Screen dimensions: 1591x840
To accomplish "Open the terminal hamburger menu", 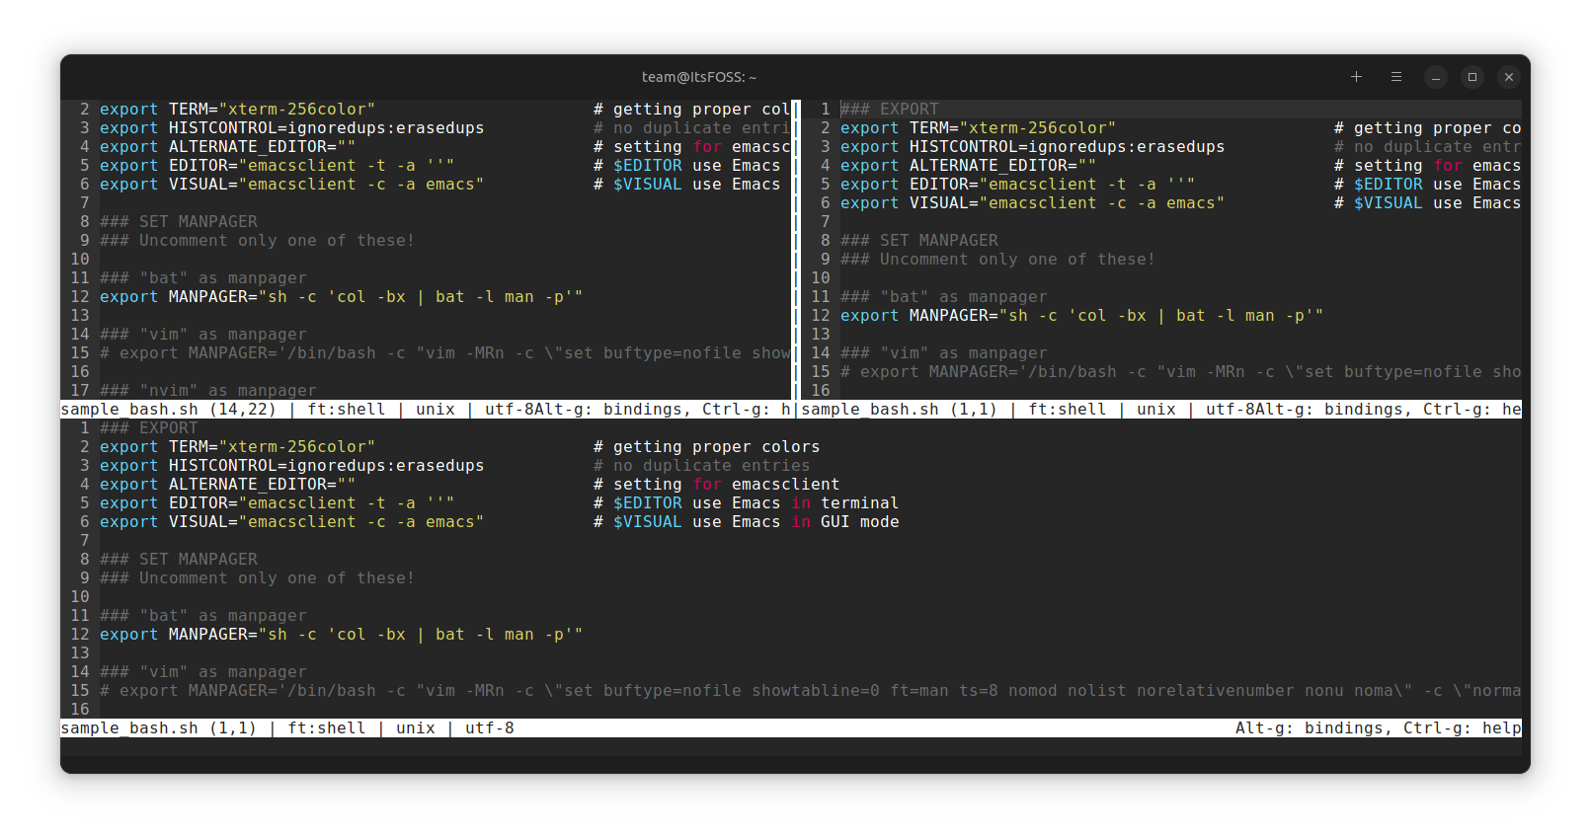I will [1395, 77].
